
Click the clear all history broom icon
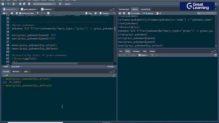coord(160,13)
